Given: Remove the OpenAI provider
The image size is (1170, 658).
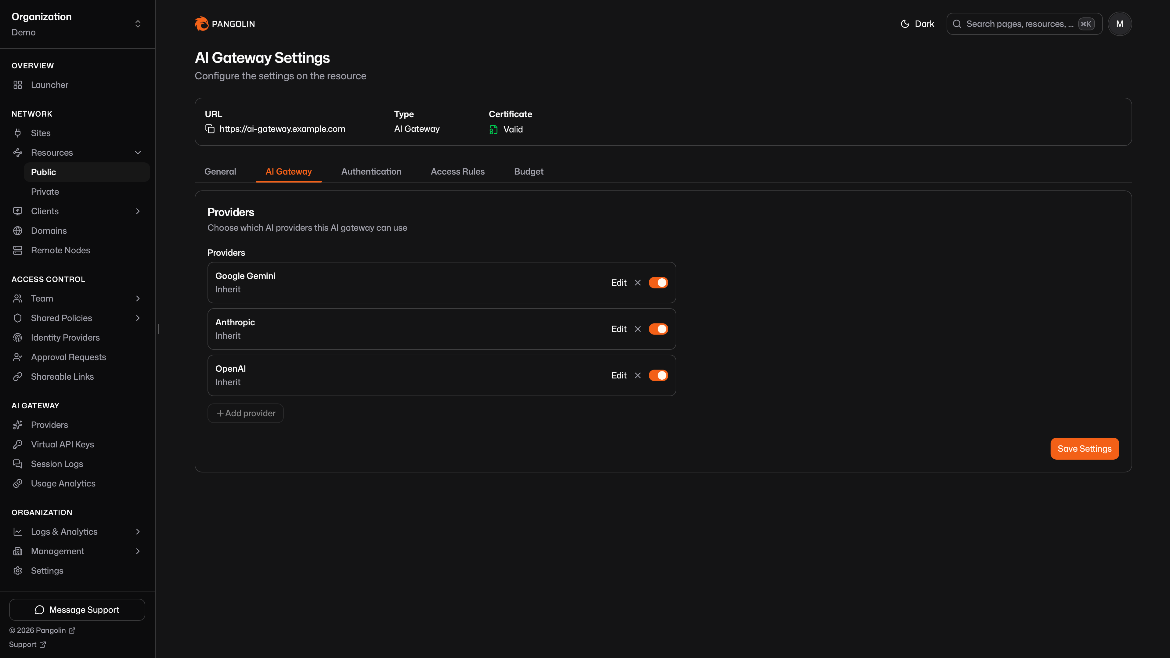Looking at the screenshot, I should click(638, 375).
